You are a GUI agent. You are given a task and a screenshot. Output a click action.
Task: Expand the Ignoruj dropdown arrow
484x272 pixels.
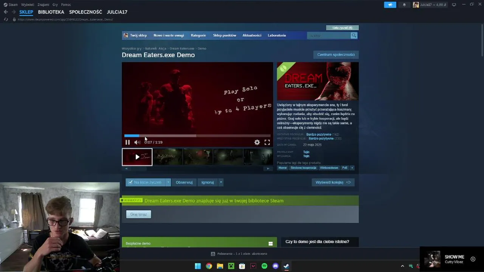[x=221, y=182]
